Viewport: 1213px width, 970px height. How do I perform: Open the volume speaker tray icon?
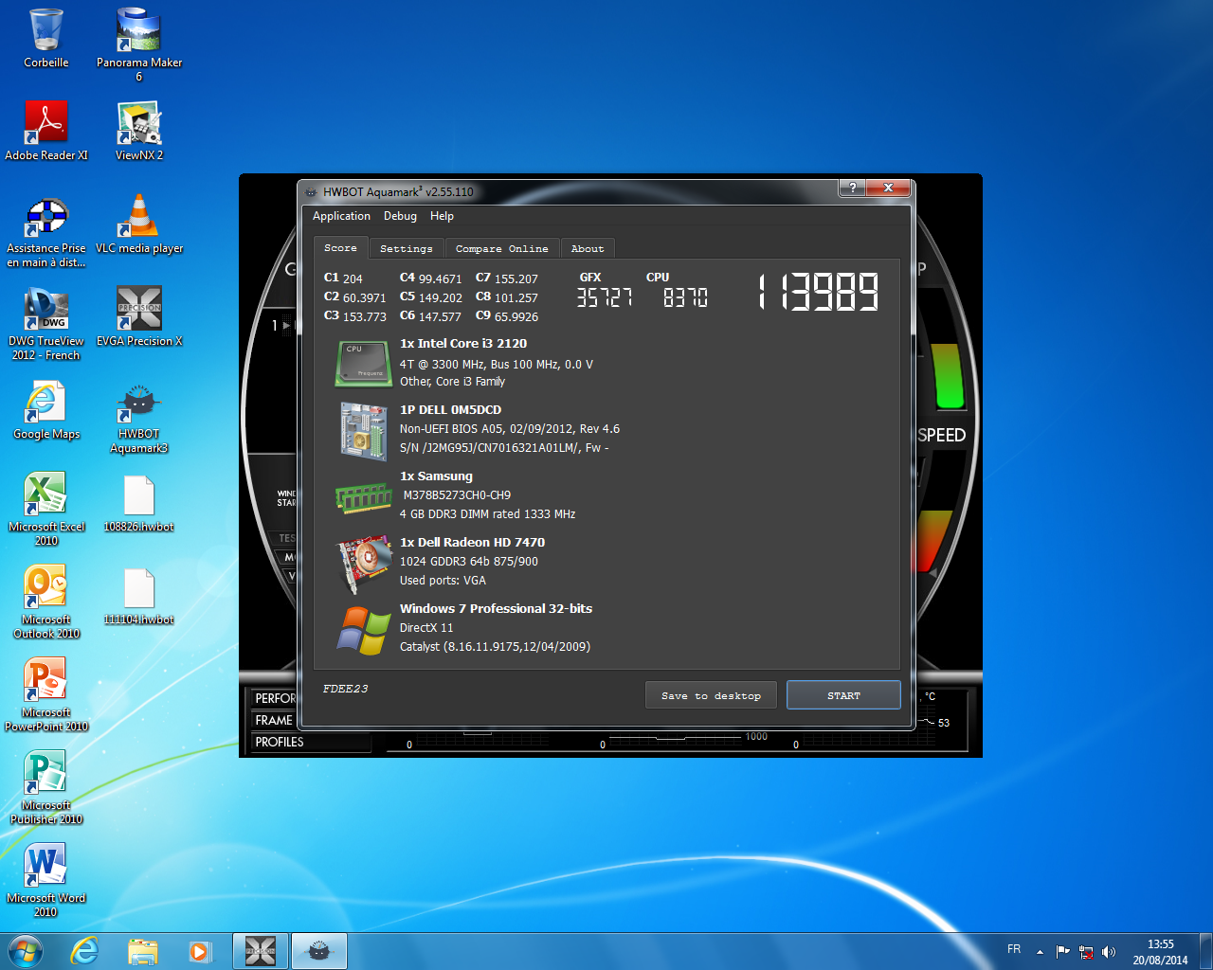pyautogui.click(x=1109, y=951)
